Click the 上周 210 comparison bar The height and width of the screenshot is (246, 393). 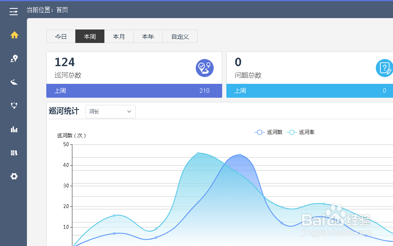click(x=134, y=91)
